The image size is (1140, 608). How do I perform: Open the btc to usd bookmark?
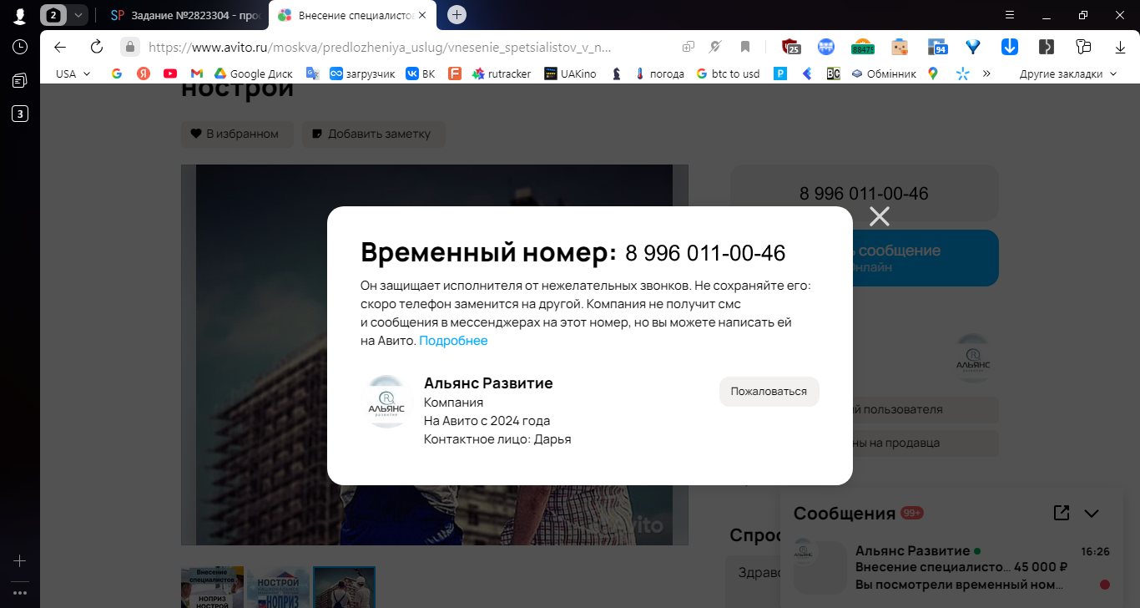728,73
